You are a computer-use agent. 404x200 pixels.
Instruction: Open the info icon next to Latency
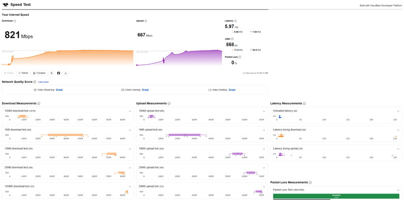point(236,21)
